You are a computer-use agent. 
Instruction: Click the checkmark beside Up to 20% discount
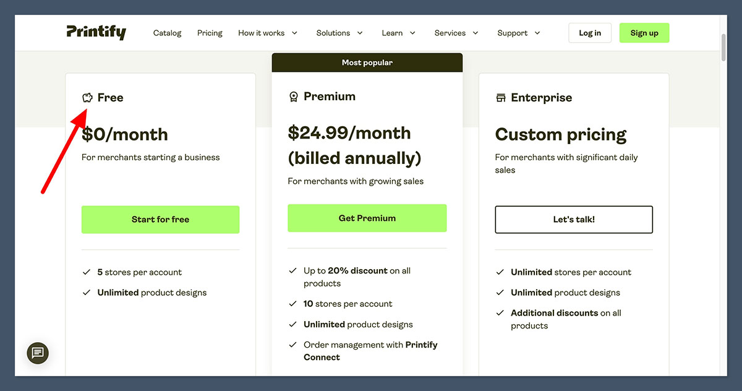(292, 270)
